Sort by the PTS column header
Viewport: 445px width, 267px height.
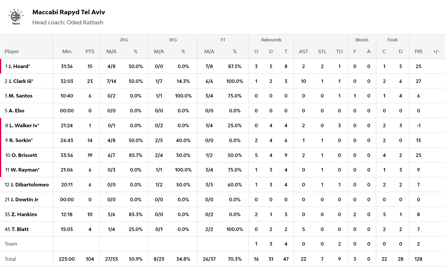[90, 51]
